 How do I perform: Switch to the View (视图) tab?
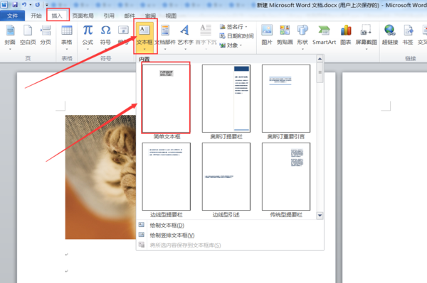click(x=171, y=16)
